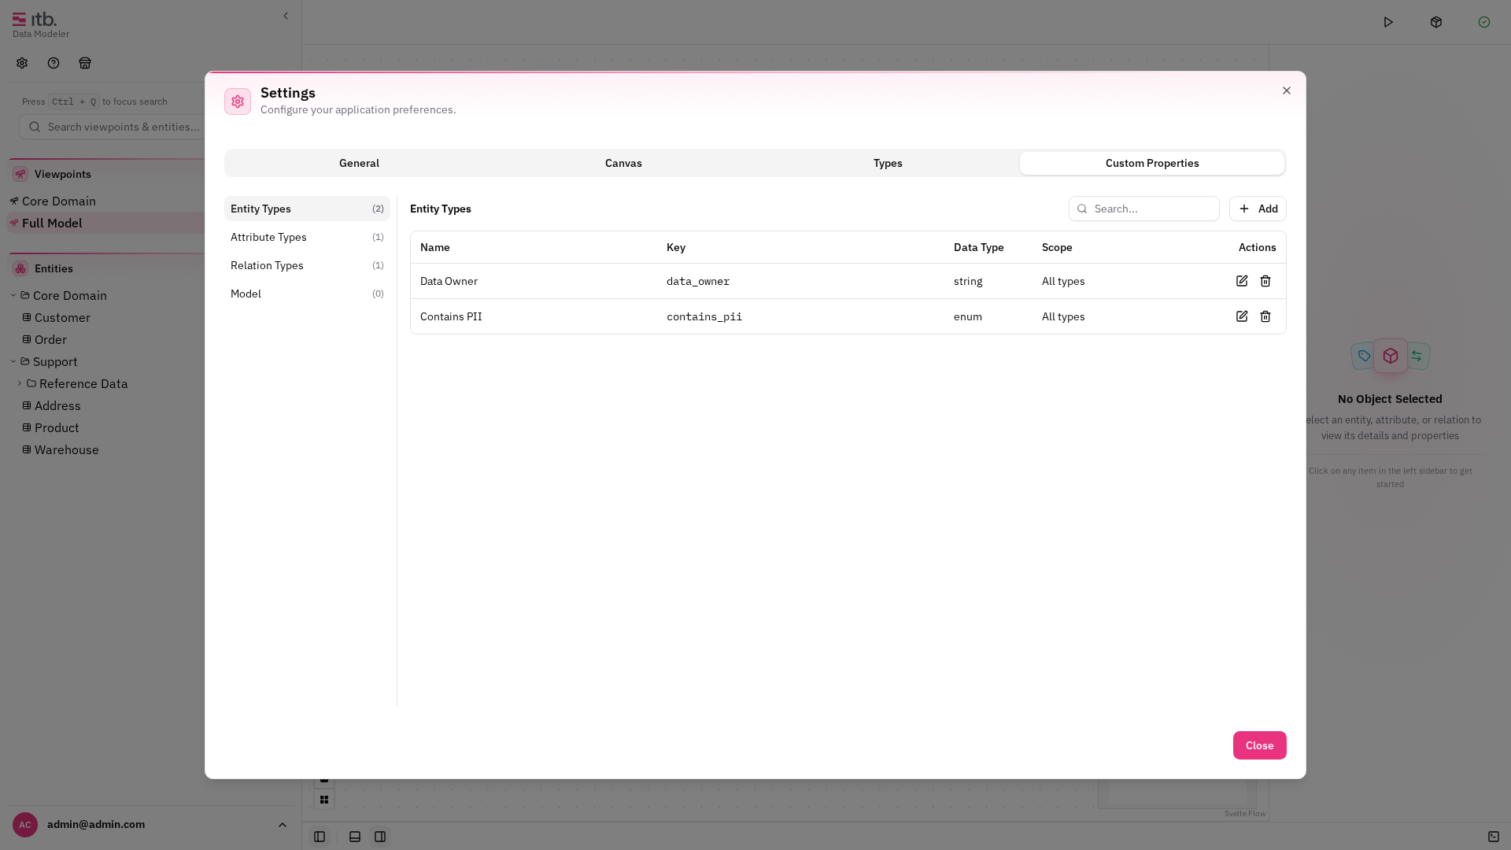Select the Custom Properties tab
This screenshot has height=850, width=1511.
click(x=1152, y=163)
